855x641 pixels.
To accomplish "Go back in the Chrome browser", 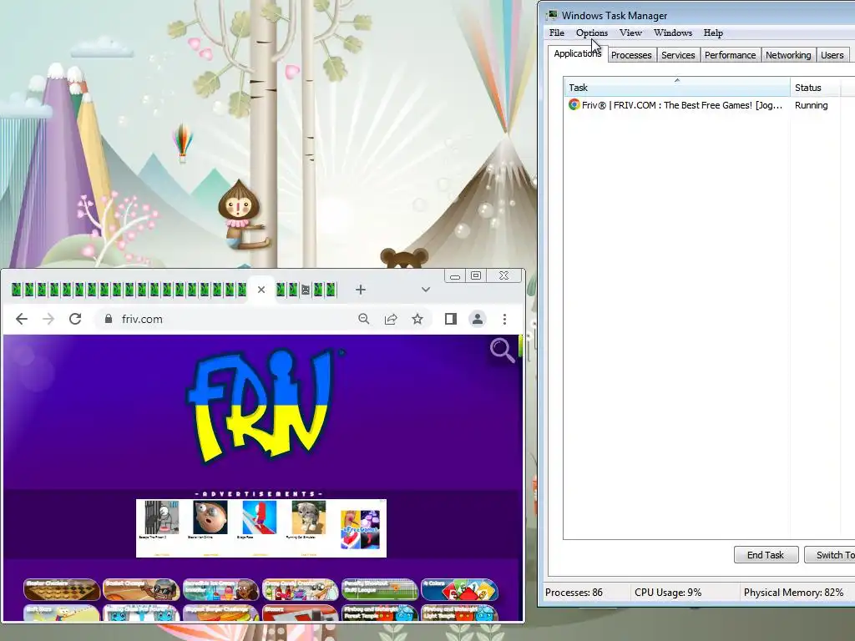I will pos(21,319).
